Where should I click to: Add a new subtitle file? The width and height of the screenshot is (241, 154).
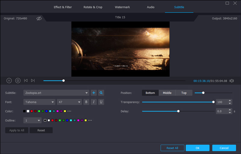click(94, 93)
